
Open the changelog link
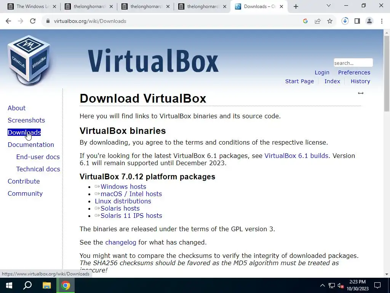[x=121, y=242]
